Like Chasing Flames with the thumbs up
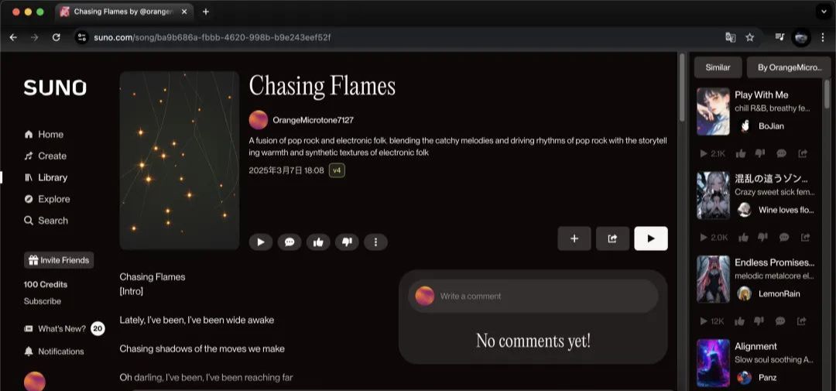Viewport: 836px width, 391px height. [318, 242]
